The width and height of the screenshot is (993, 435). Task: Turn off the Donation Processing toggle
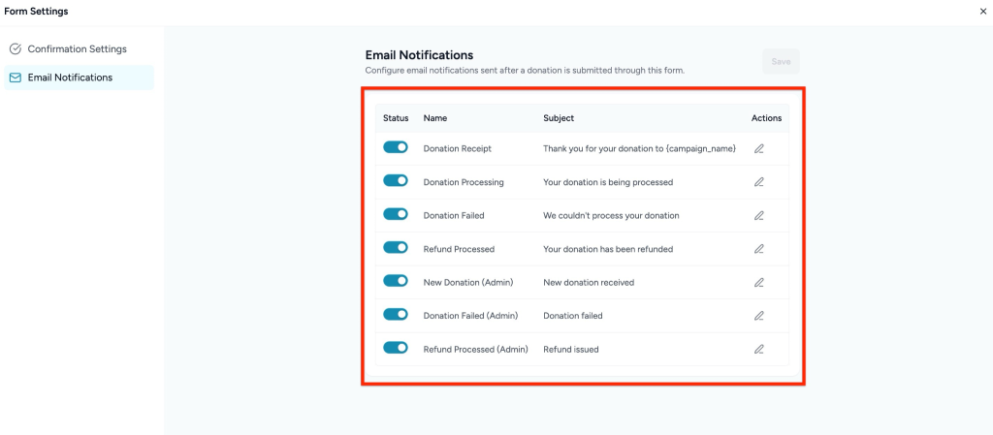tap(396, 181)
